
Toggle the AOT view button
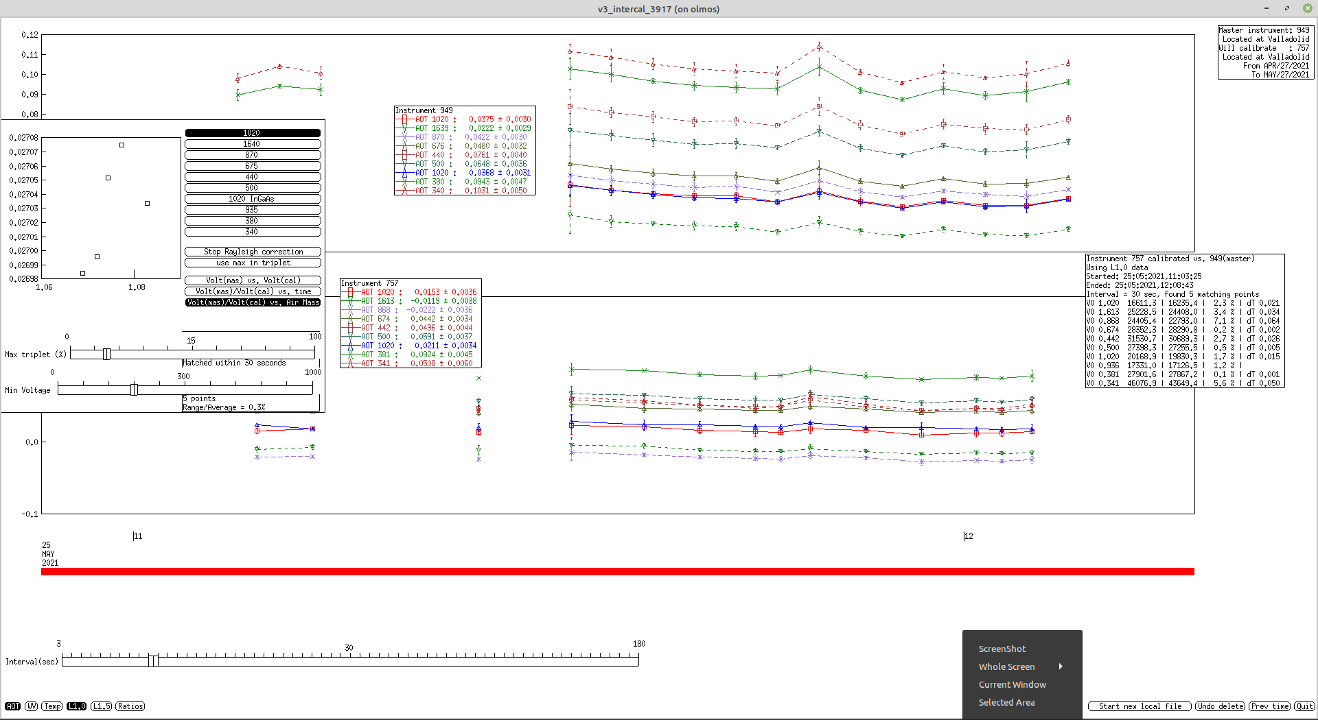[x=13, y=706]
